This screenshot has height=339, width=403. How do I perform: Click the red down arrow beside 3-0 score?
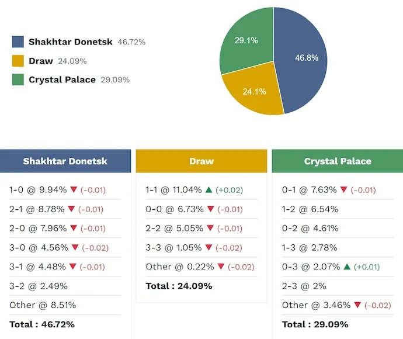coord(74,248)
